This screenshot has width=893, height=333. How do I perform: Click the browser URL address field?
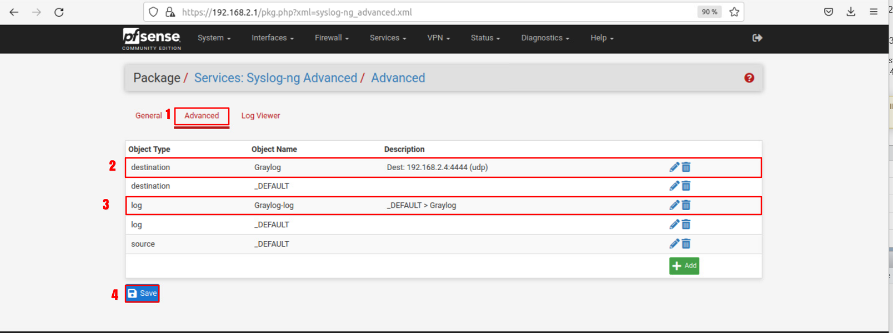point(433,12)
